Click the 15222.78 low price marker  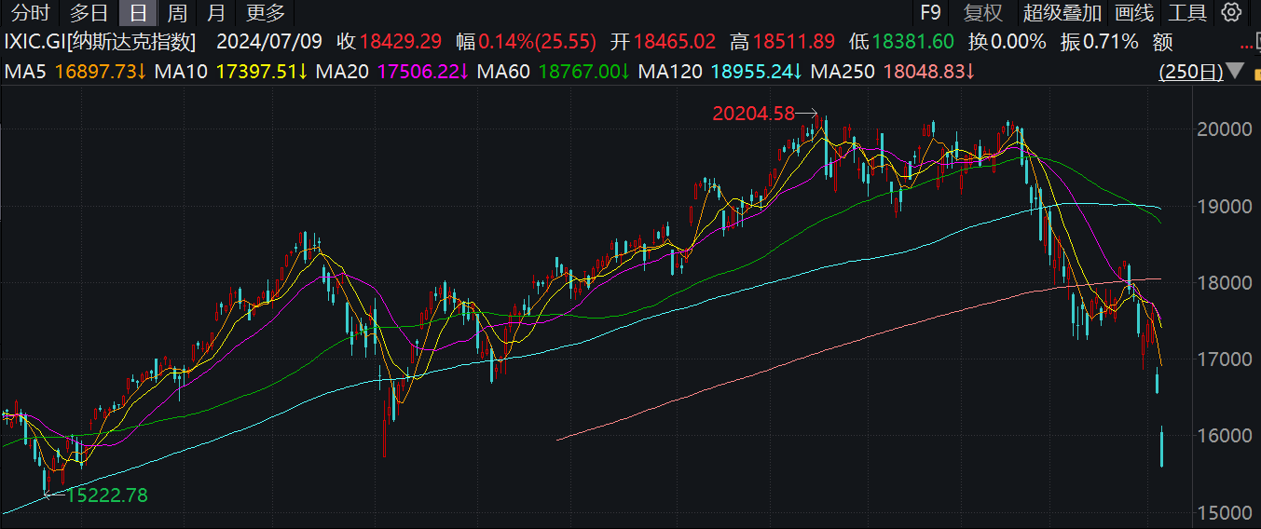pos(106,495)
